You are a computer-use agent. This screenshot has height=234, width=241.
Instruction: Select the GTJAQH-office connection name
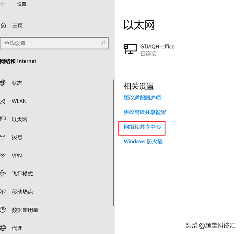tap(157, 47)
